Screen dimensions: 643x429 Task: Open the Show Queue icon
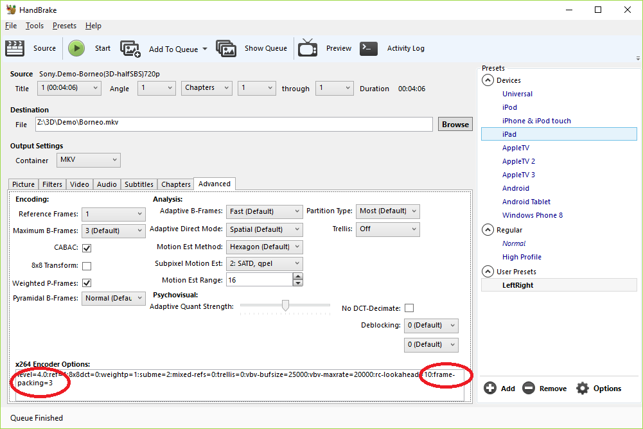coord(226,49)
